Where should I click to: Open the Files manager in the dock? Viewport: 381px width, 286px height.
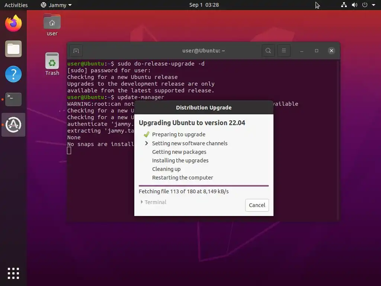[x=13, y=49]
